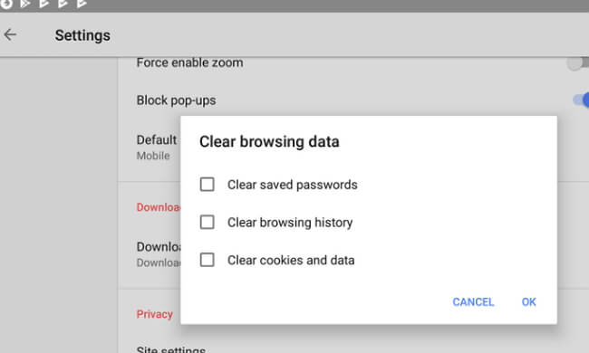Check the Clear saved passwords box
The height and width of the screenshot is (353, 589).
[207, 185]
